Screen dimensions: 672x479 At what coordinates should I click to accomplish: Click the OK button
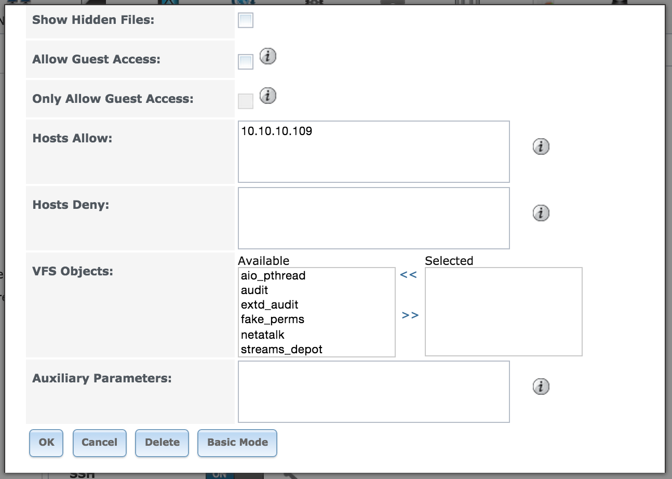point(46,443)
